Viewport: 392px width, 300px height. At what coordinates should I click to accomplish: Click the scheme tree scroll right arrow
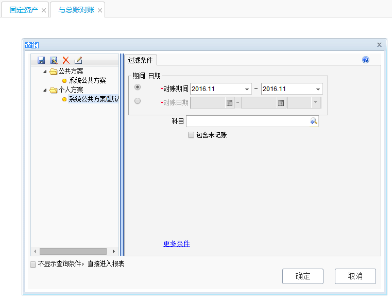(x=114, y=251)
